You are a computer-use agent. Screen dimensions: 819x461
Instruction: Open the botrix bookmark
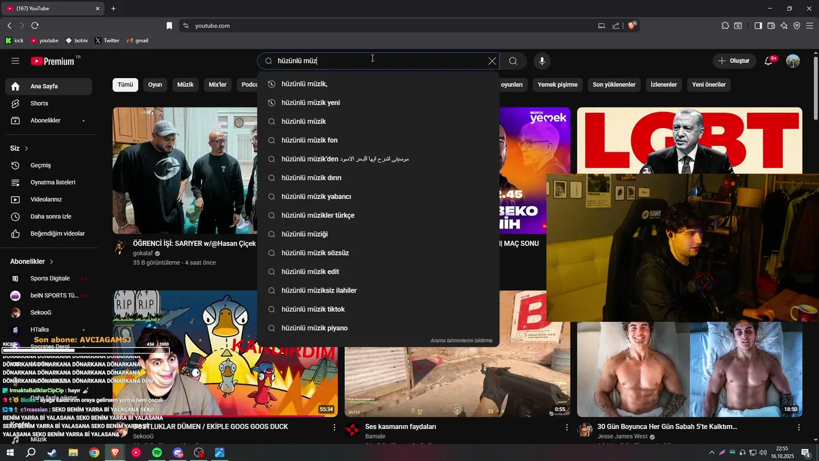77,40
